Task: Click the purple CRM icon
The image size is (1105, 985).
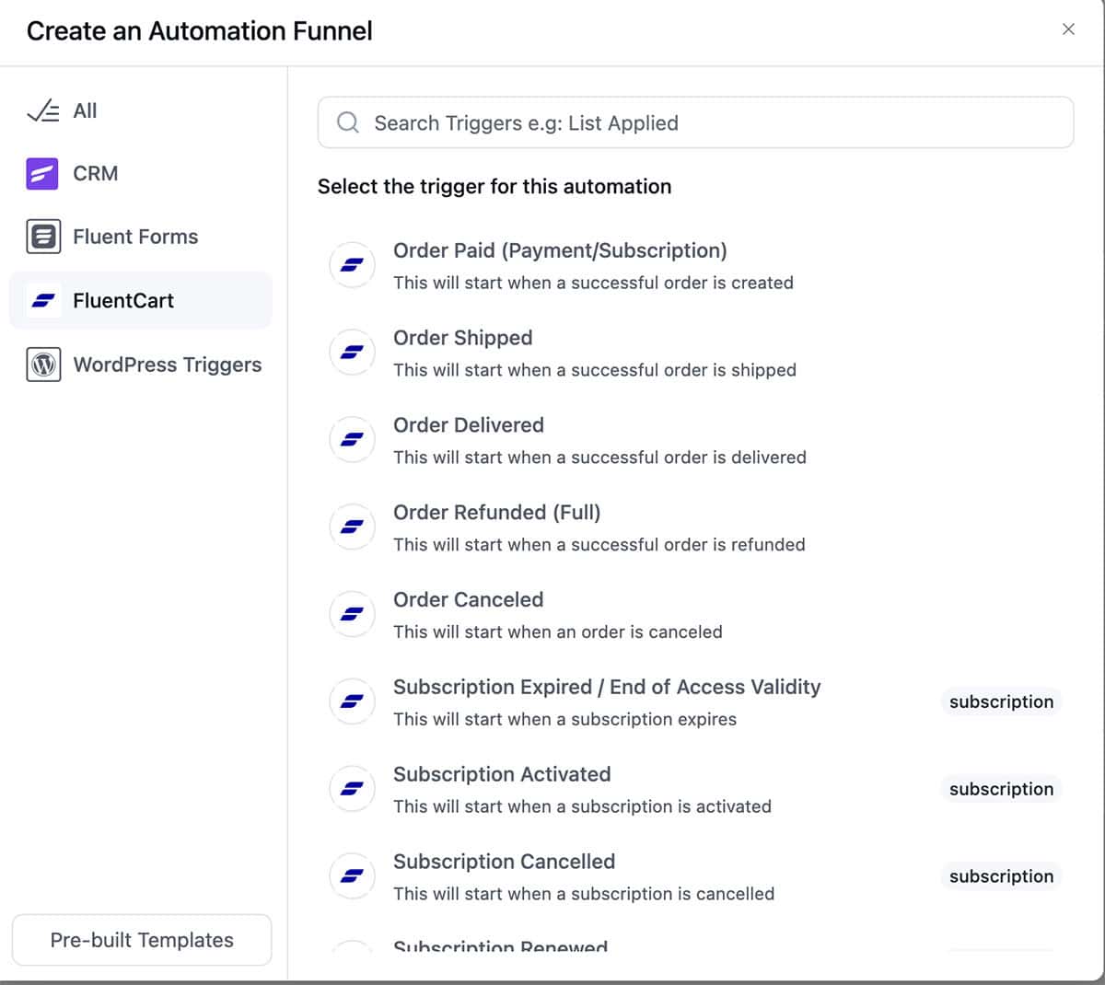Action: point(42,173)
